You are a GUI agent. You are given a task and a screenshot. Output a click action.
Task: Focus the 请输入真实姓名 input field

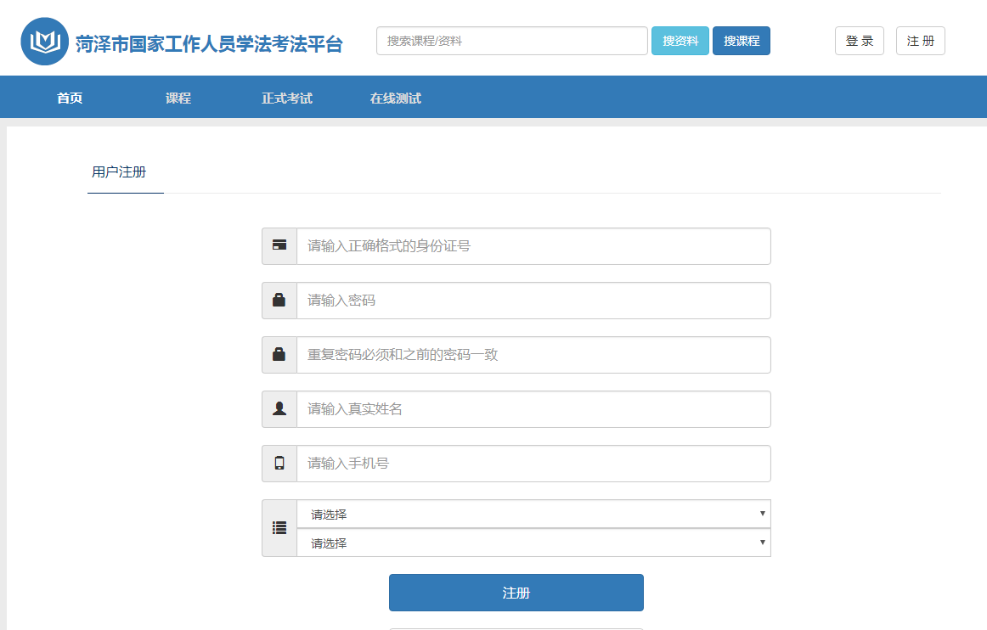[x=533, y=409]
